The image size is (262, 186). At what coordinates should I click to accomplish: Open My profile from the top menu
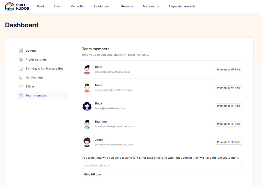[x=77, y=6]
